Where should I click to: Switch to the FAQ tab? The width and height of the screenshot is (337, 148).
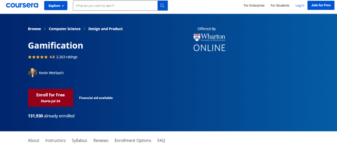pos(161,140)
